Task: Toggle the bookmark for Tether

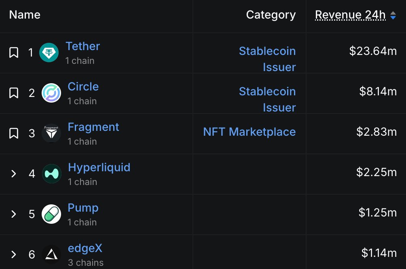Action: pyautogui.click(x=14, y=53)
